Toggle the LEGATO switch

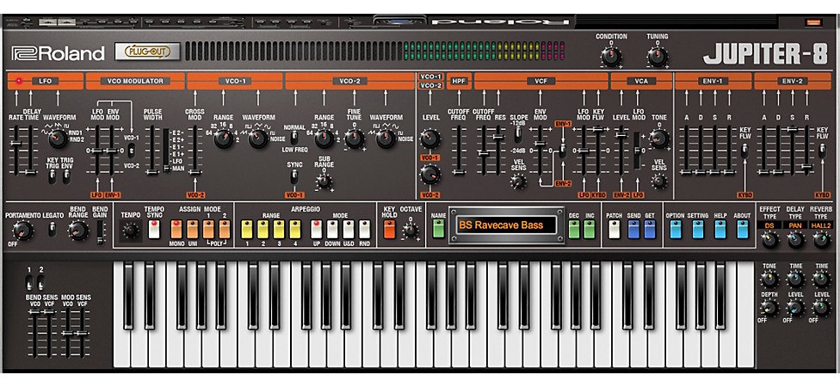pos(52,230)
